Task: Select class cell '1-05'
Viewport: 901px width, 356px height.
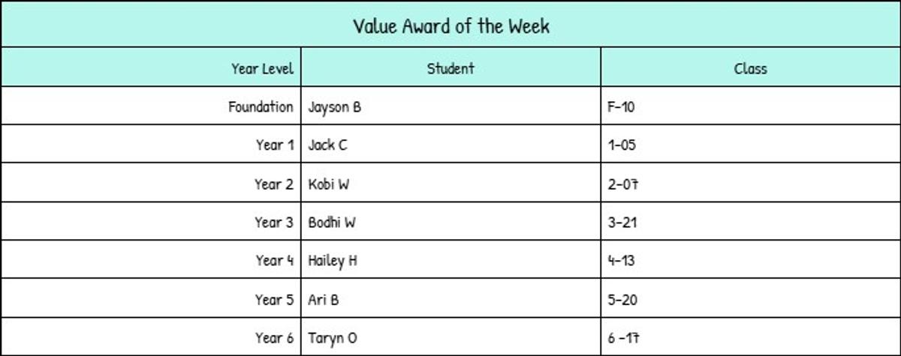Action: pos(622,145)
